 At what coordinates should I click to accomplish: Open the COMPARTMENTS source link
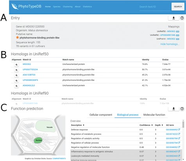click(59, 159)
